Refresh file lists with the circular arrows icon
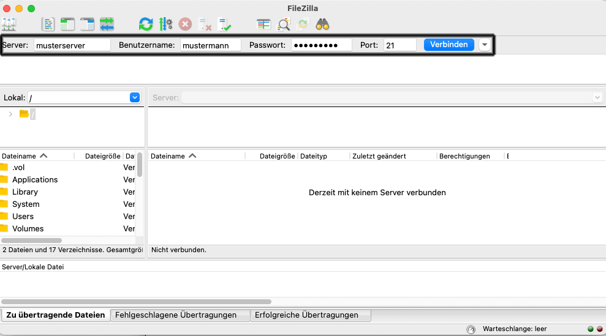This screenshot has height=336, width=606. point(146,24)
